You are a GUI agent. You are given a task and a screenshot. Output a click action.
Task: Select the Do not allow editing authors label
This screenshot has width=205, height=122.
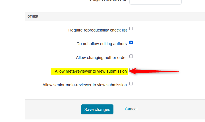pyautogui.click(x=102, y=44)
